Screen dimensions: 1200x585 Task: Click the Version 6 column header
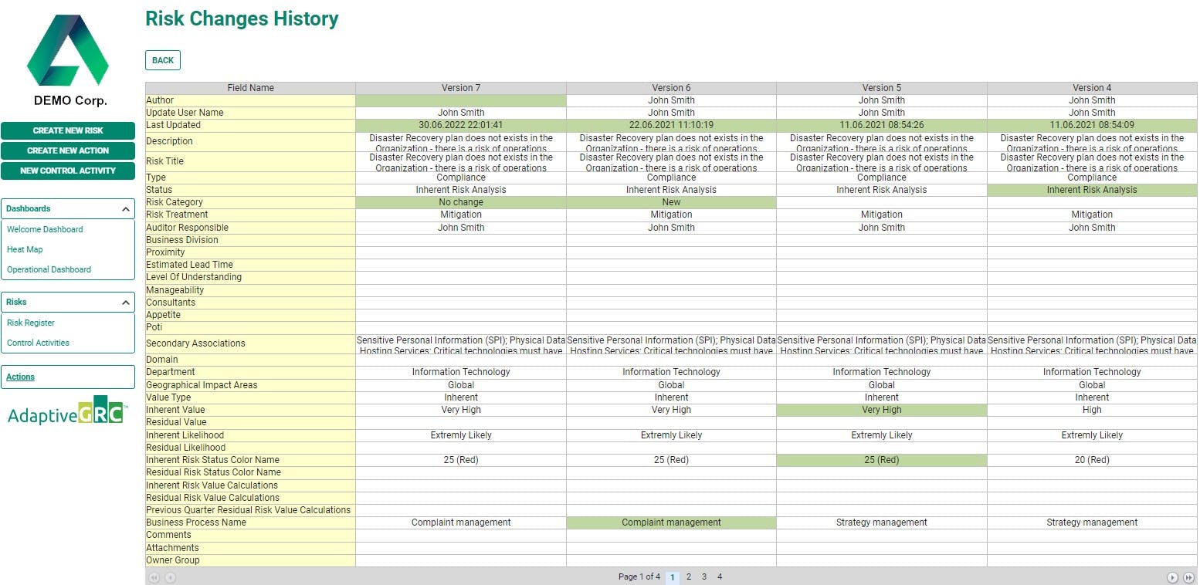(671, 88)
